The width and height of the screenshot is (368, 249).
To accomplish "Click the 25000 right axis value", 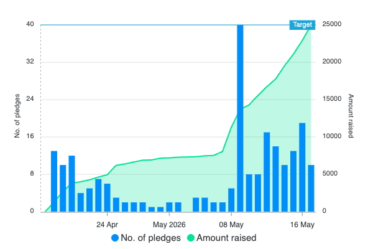I will click(331, 24).
